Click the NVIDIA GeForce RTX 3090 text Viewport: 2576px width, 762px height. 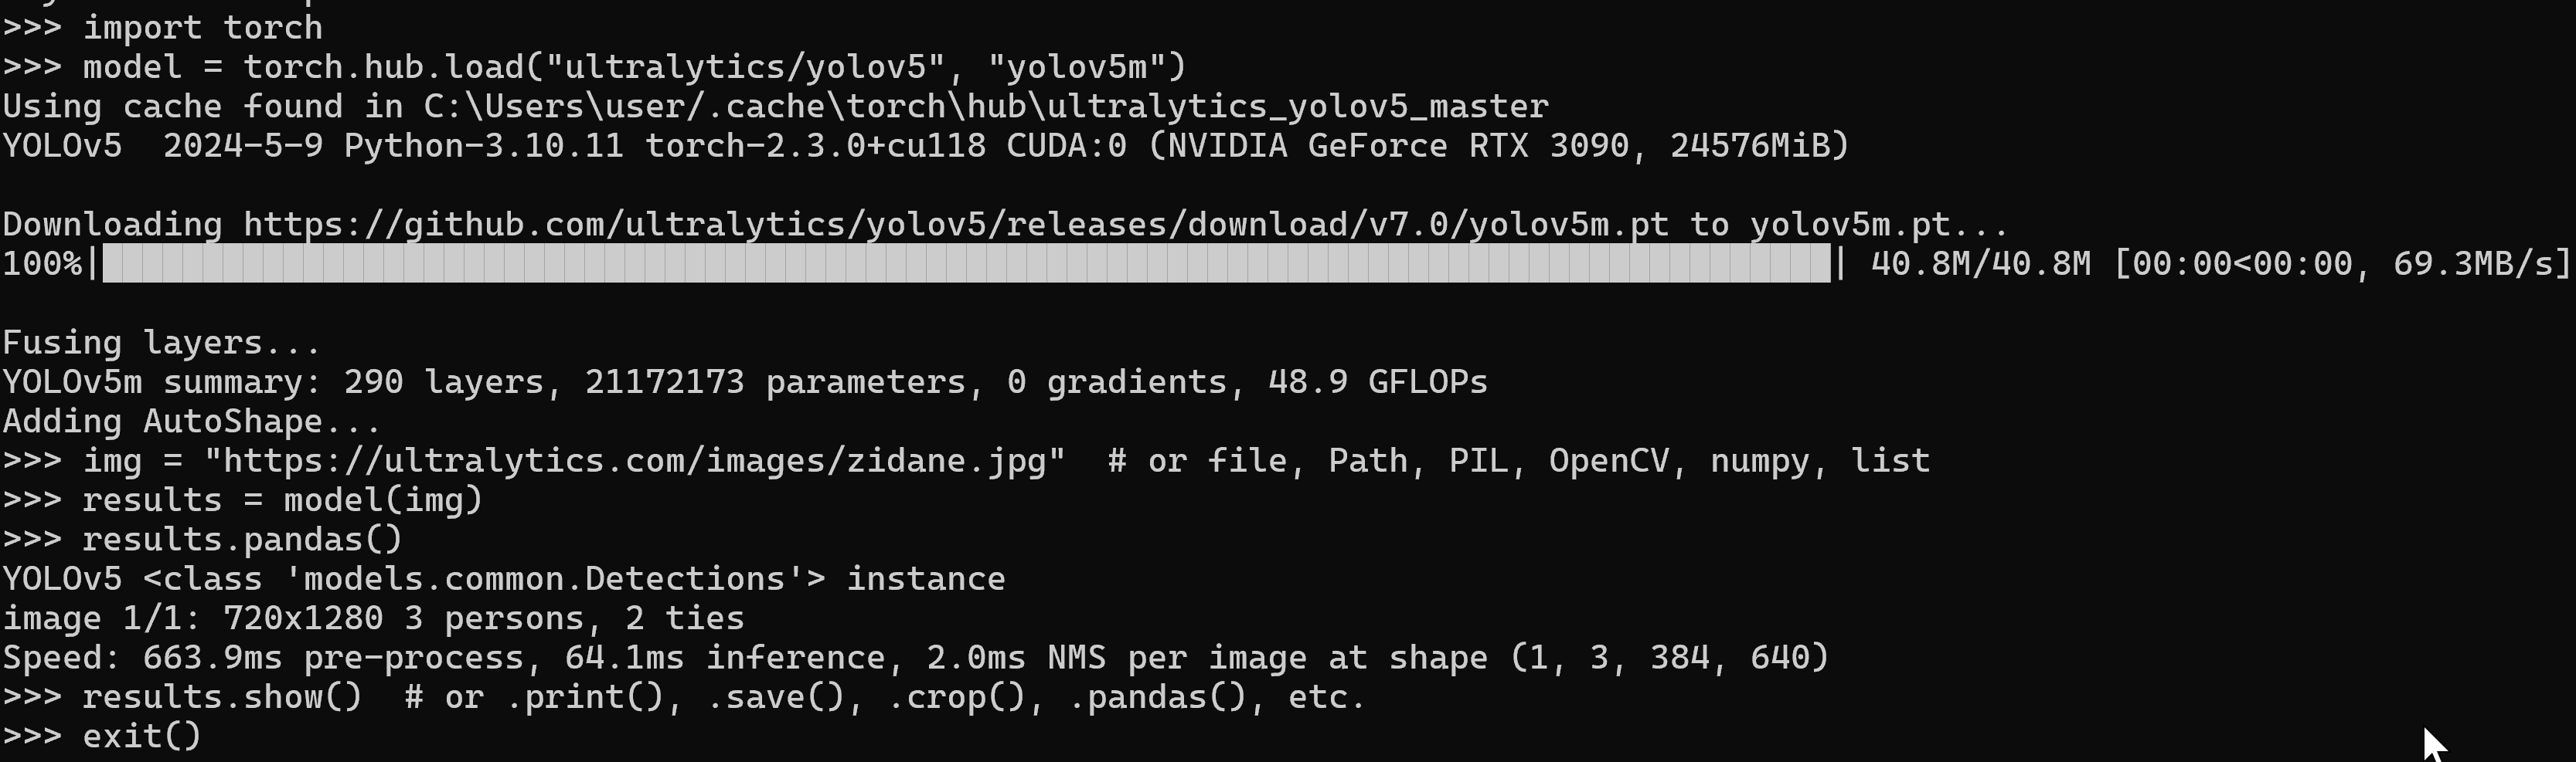click(1397, 146)
